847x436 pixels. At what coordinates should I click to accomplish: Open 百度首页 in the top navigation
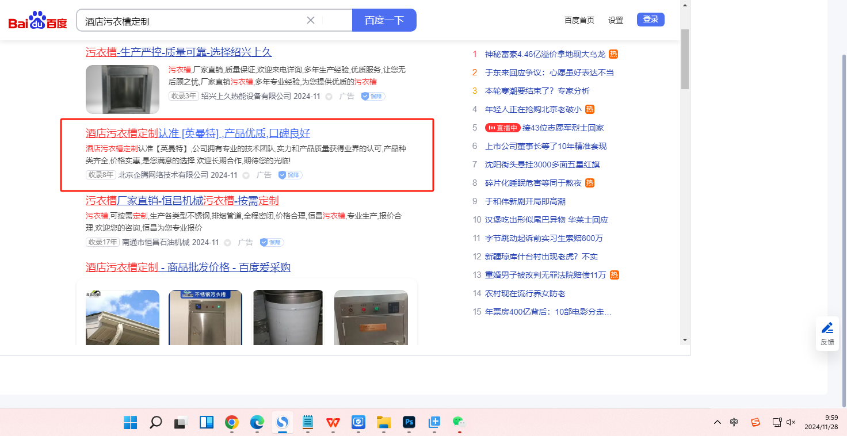pos(579,20)
